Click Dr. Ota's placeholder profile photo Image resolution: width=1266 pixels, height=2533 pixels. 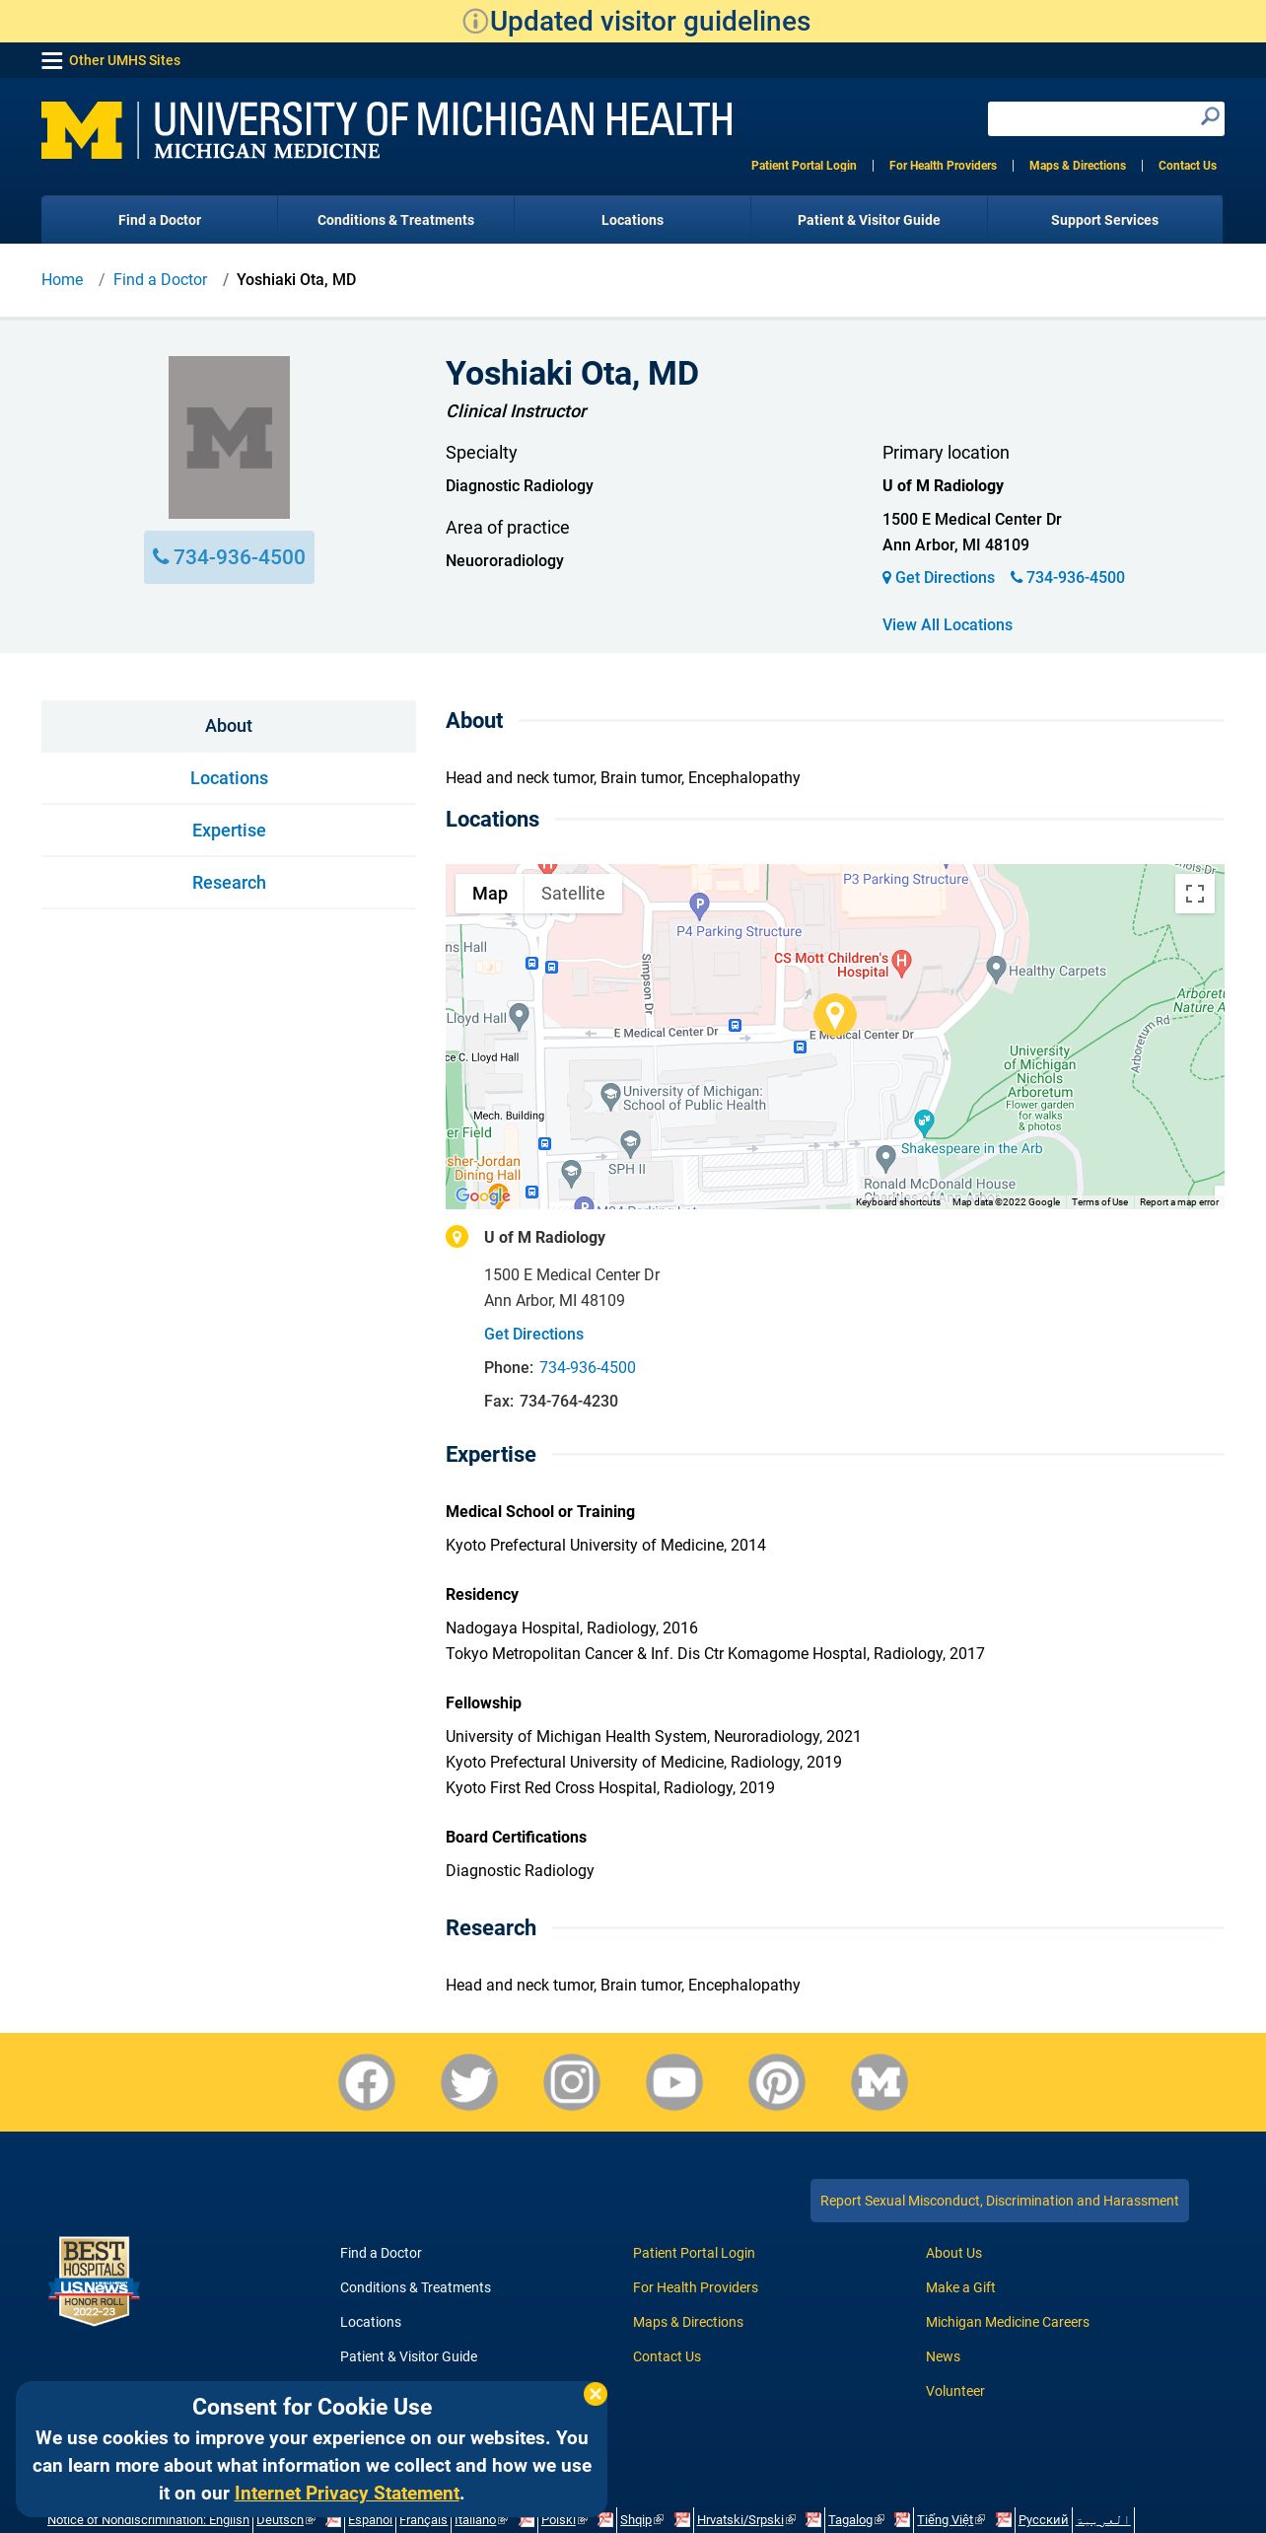pyautogui.click(x=229, y=437)
